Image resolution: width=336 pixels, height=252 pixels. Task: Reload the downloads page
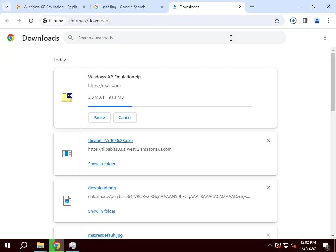coord(31,21)
